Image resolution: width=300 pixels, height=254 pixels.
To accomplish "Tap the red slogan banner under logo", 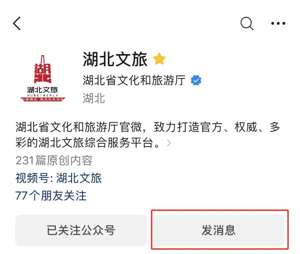I will pos(43,99).
